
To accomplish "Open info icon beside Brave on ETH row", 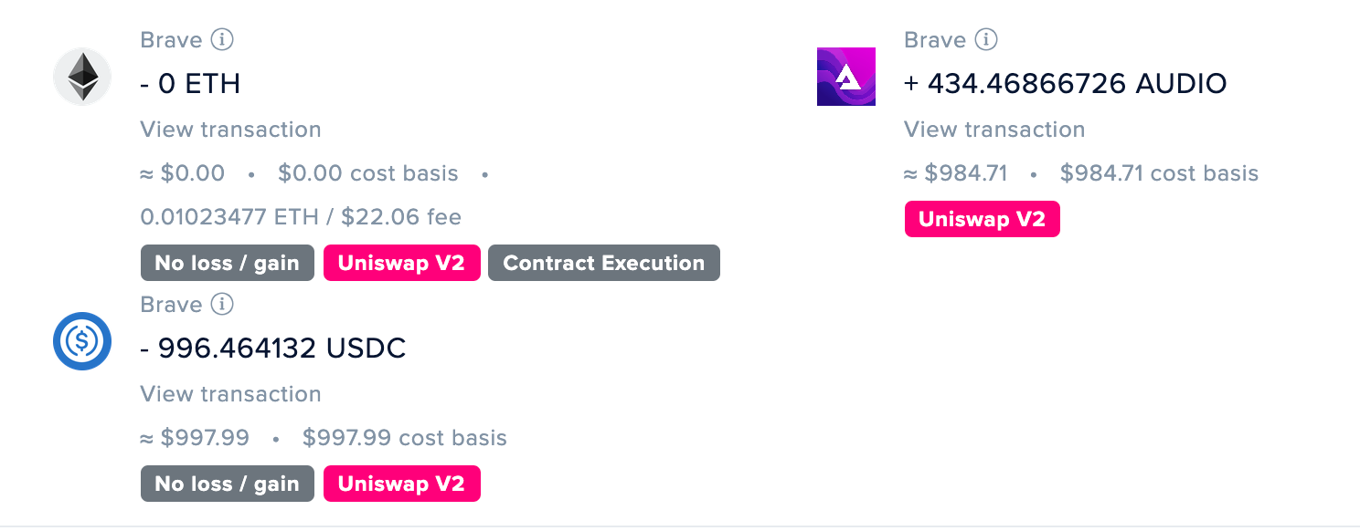I will pos(222,40).
